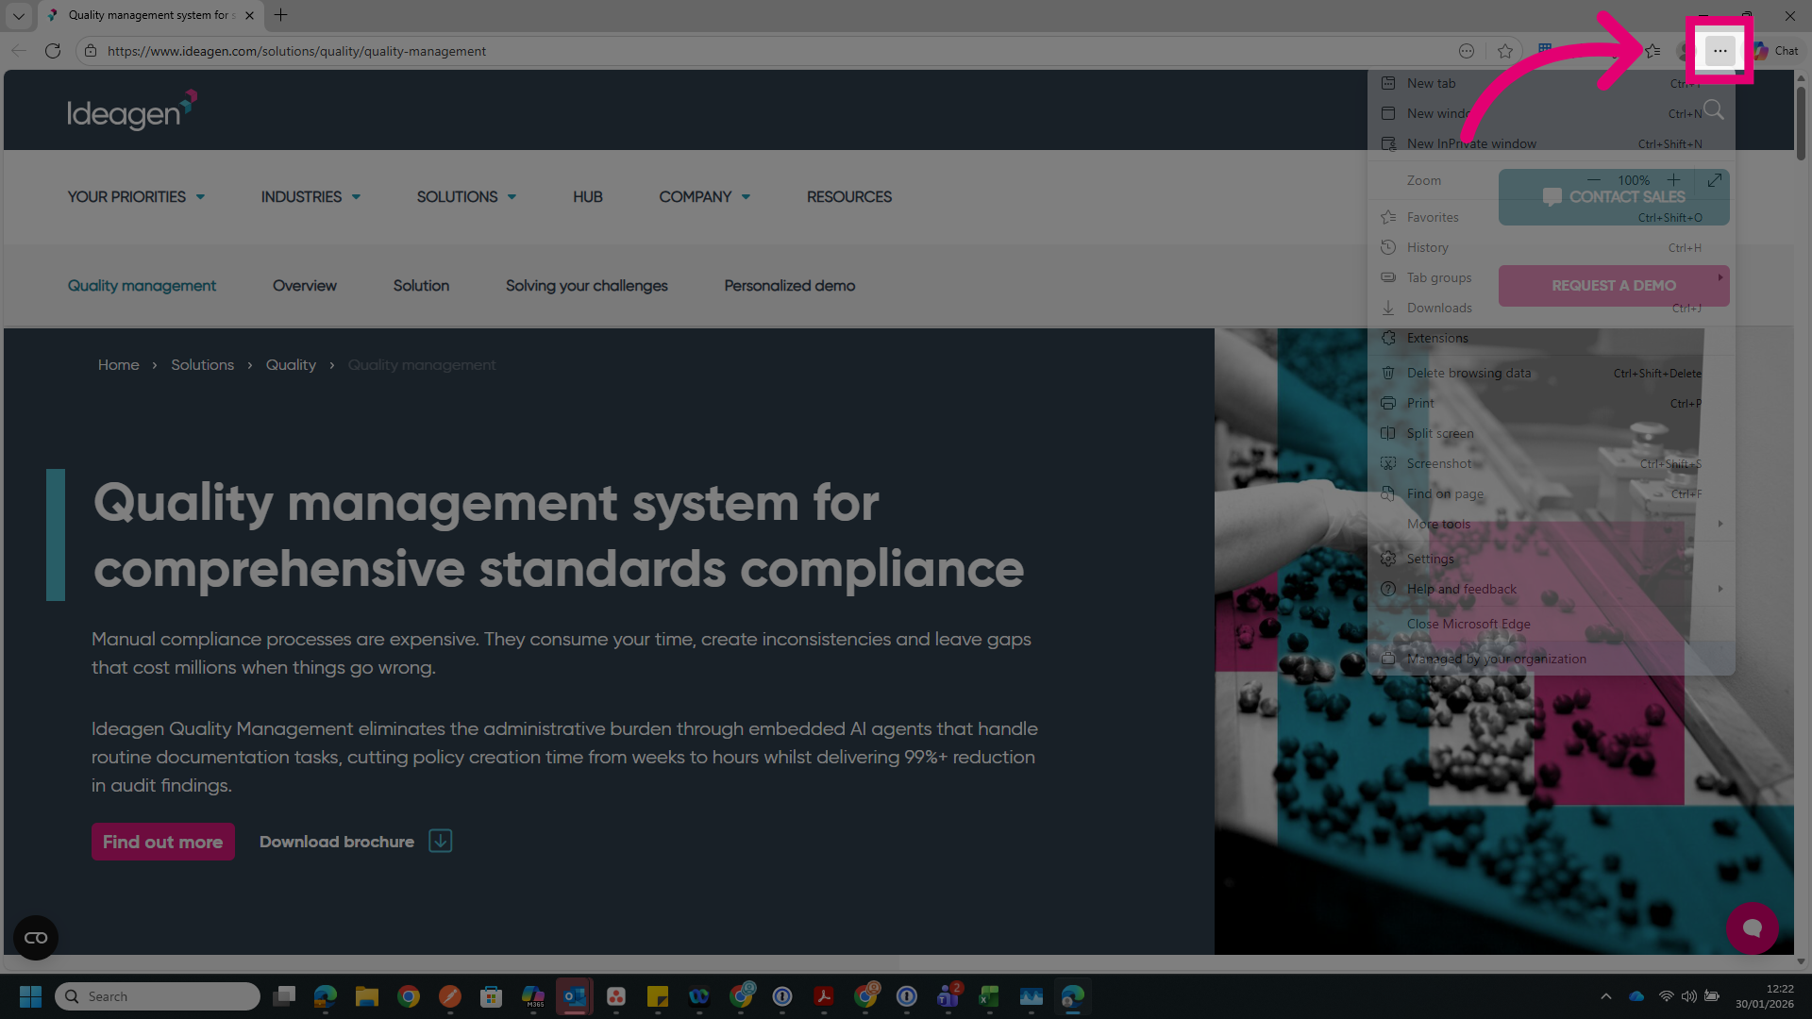Expand the YOUR PRIORITIES menu
The height and width of the screenshot is (1019, 1812).
coord(136,197)
